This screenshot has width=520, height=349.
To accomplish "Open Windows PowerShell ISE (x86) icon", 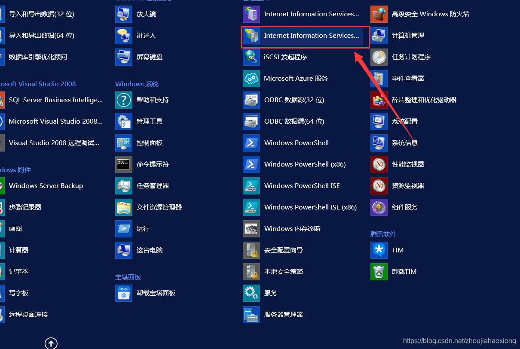I will click(x=251, y=207).
